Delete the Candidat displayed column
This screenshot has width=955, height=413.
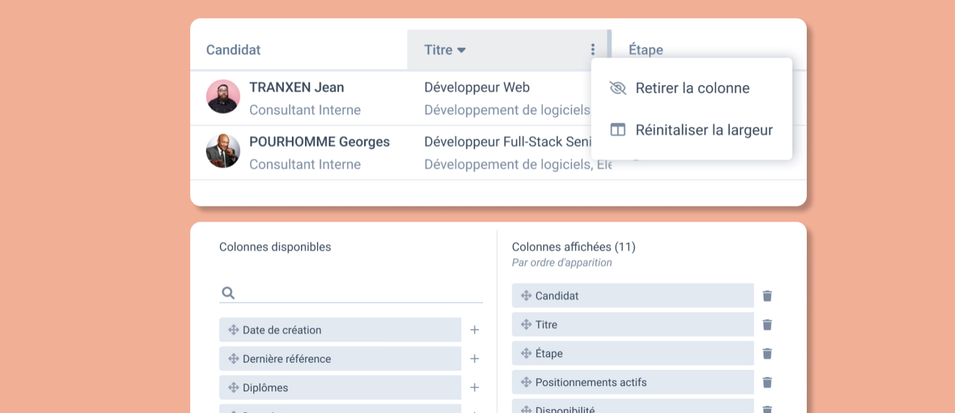[x=767, y=296]
